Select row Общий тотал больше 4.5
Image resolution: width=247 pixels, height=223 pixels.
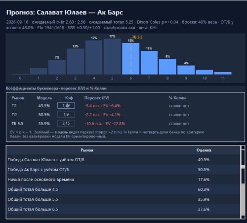[x=123, y=189]
